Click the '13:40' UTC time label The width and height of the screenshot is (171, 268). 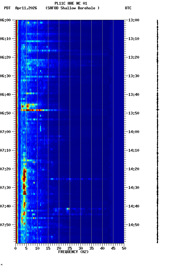pos(134,95)
